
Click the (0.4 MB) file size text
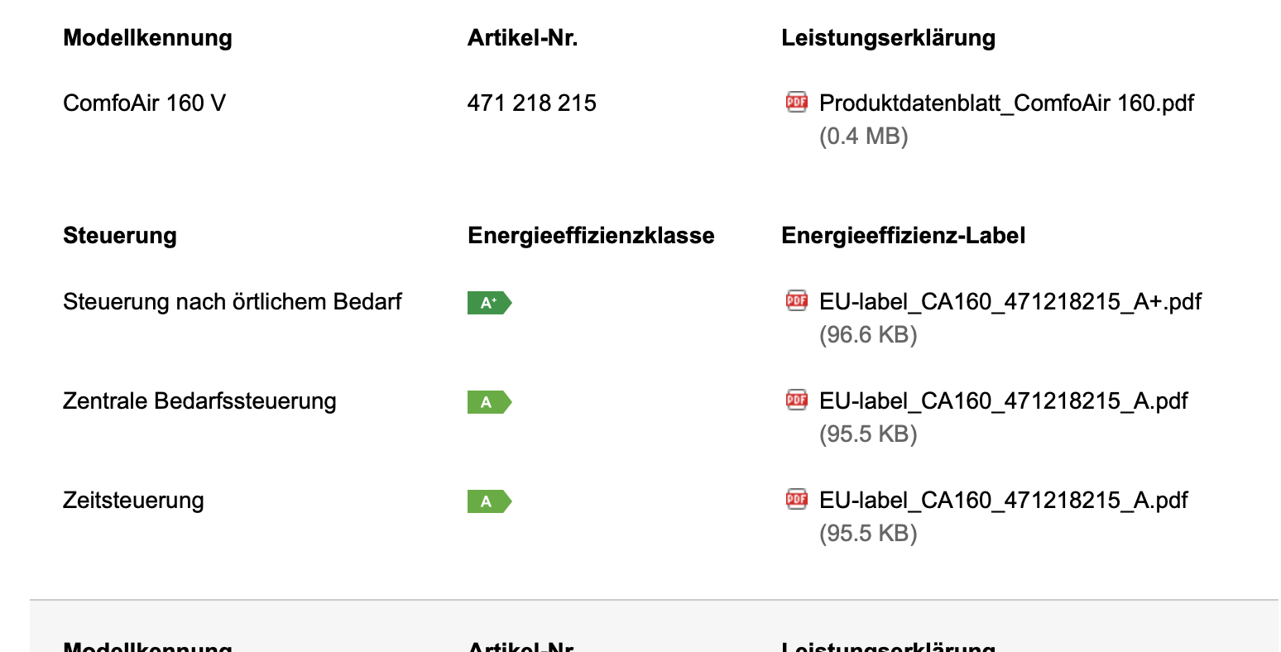click(863, 137)
